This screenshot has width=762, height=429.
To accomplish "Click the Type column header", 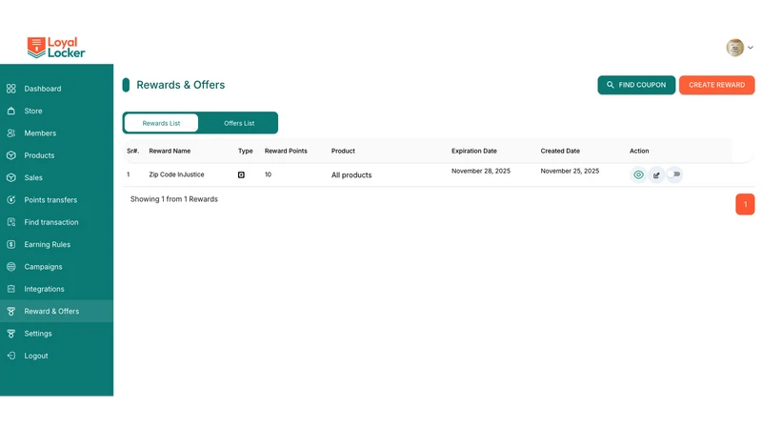I will coord(246,151).
